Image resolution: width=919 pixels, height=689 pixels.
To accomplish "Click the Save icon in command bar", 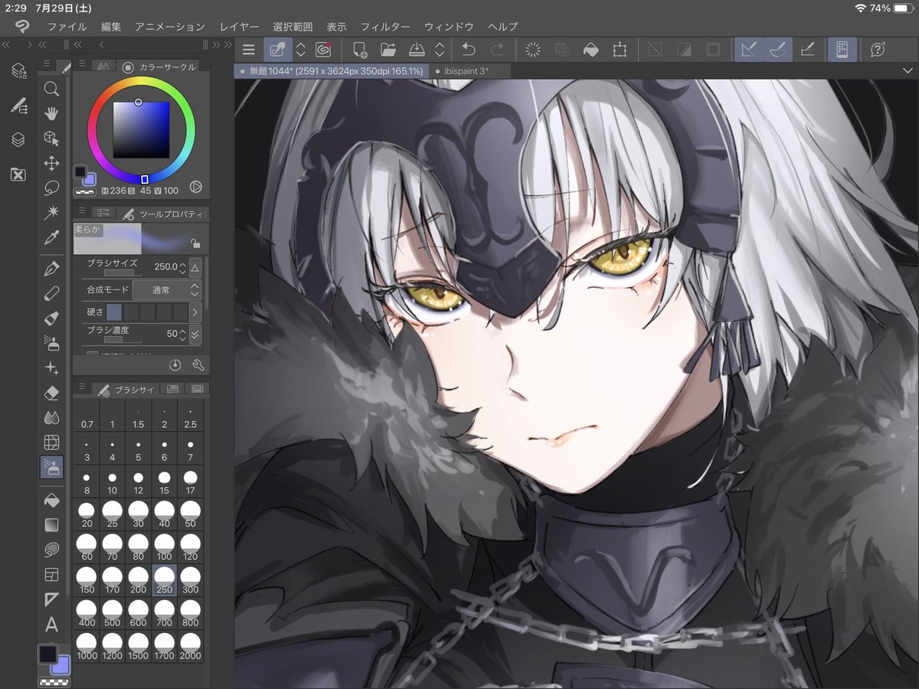I will (417, 50).
